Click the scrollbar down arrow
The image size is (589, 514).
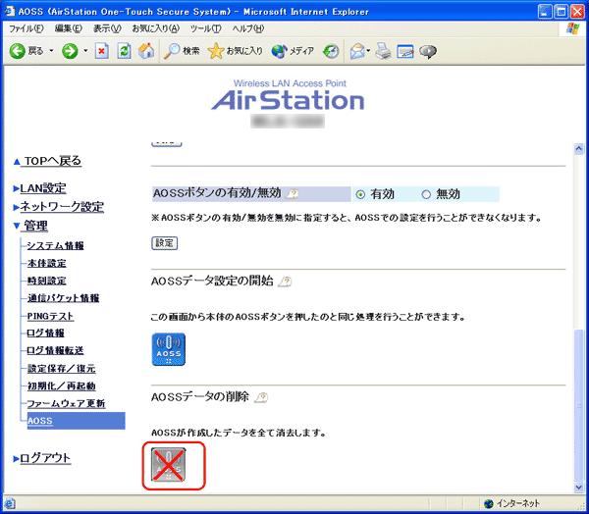tap(579, 488)
